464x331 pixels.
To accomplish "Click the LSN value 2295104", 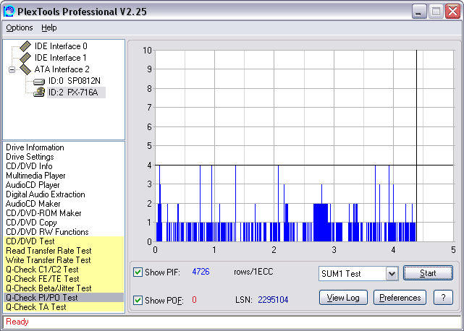I will click(273, 300).
